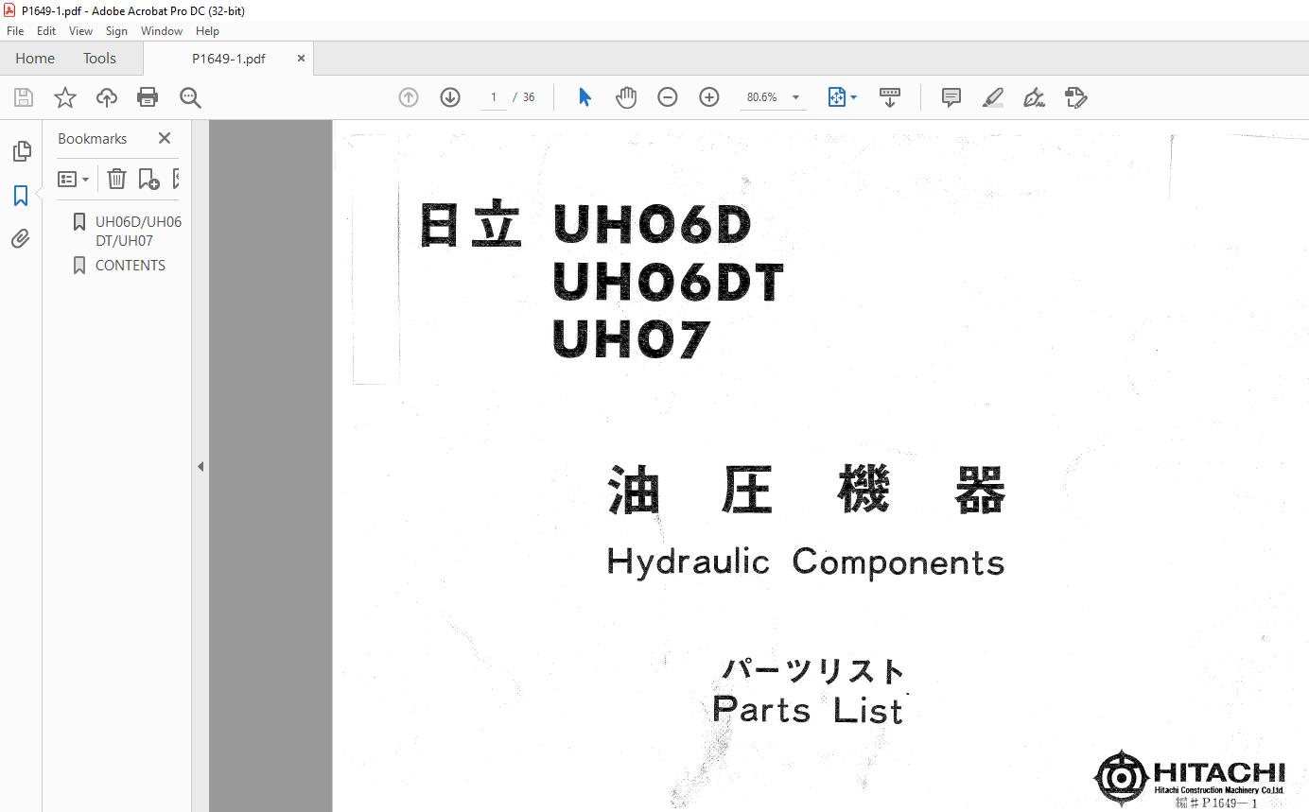This screenshot has height=812, width=1309.
Task: Add a new bookmark icon
Action: [148, 179]
